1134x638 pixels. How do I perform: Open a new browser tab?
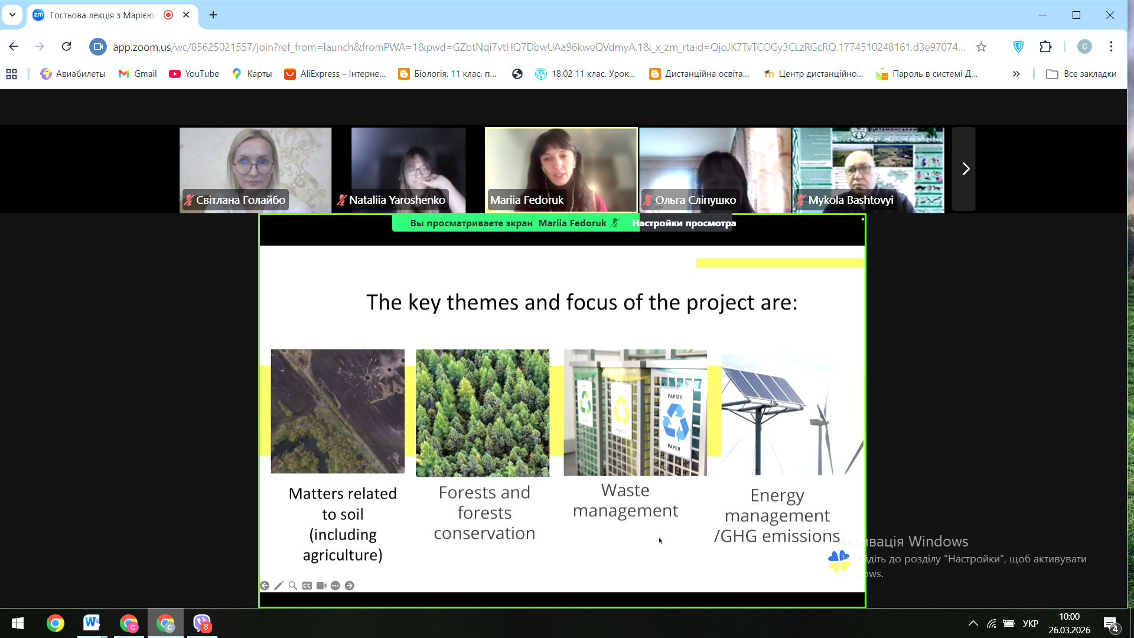click(x=213, y=15)
